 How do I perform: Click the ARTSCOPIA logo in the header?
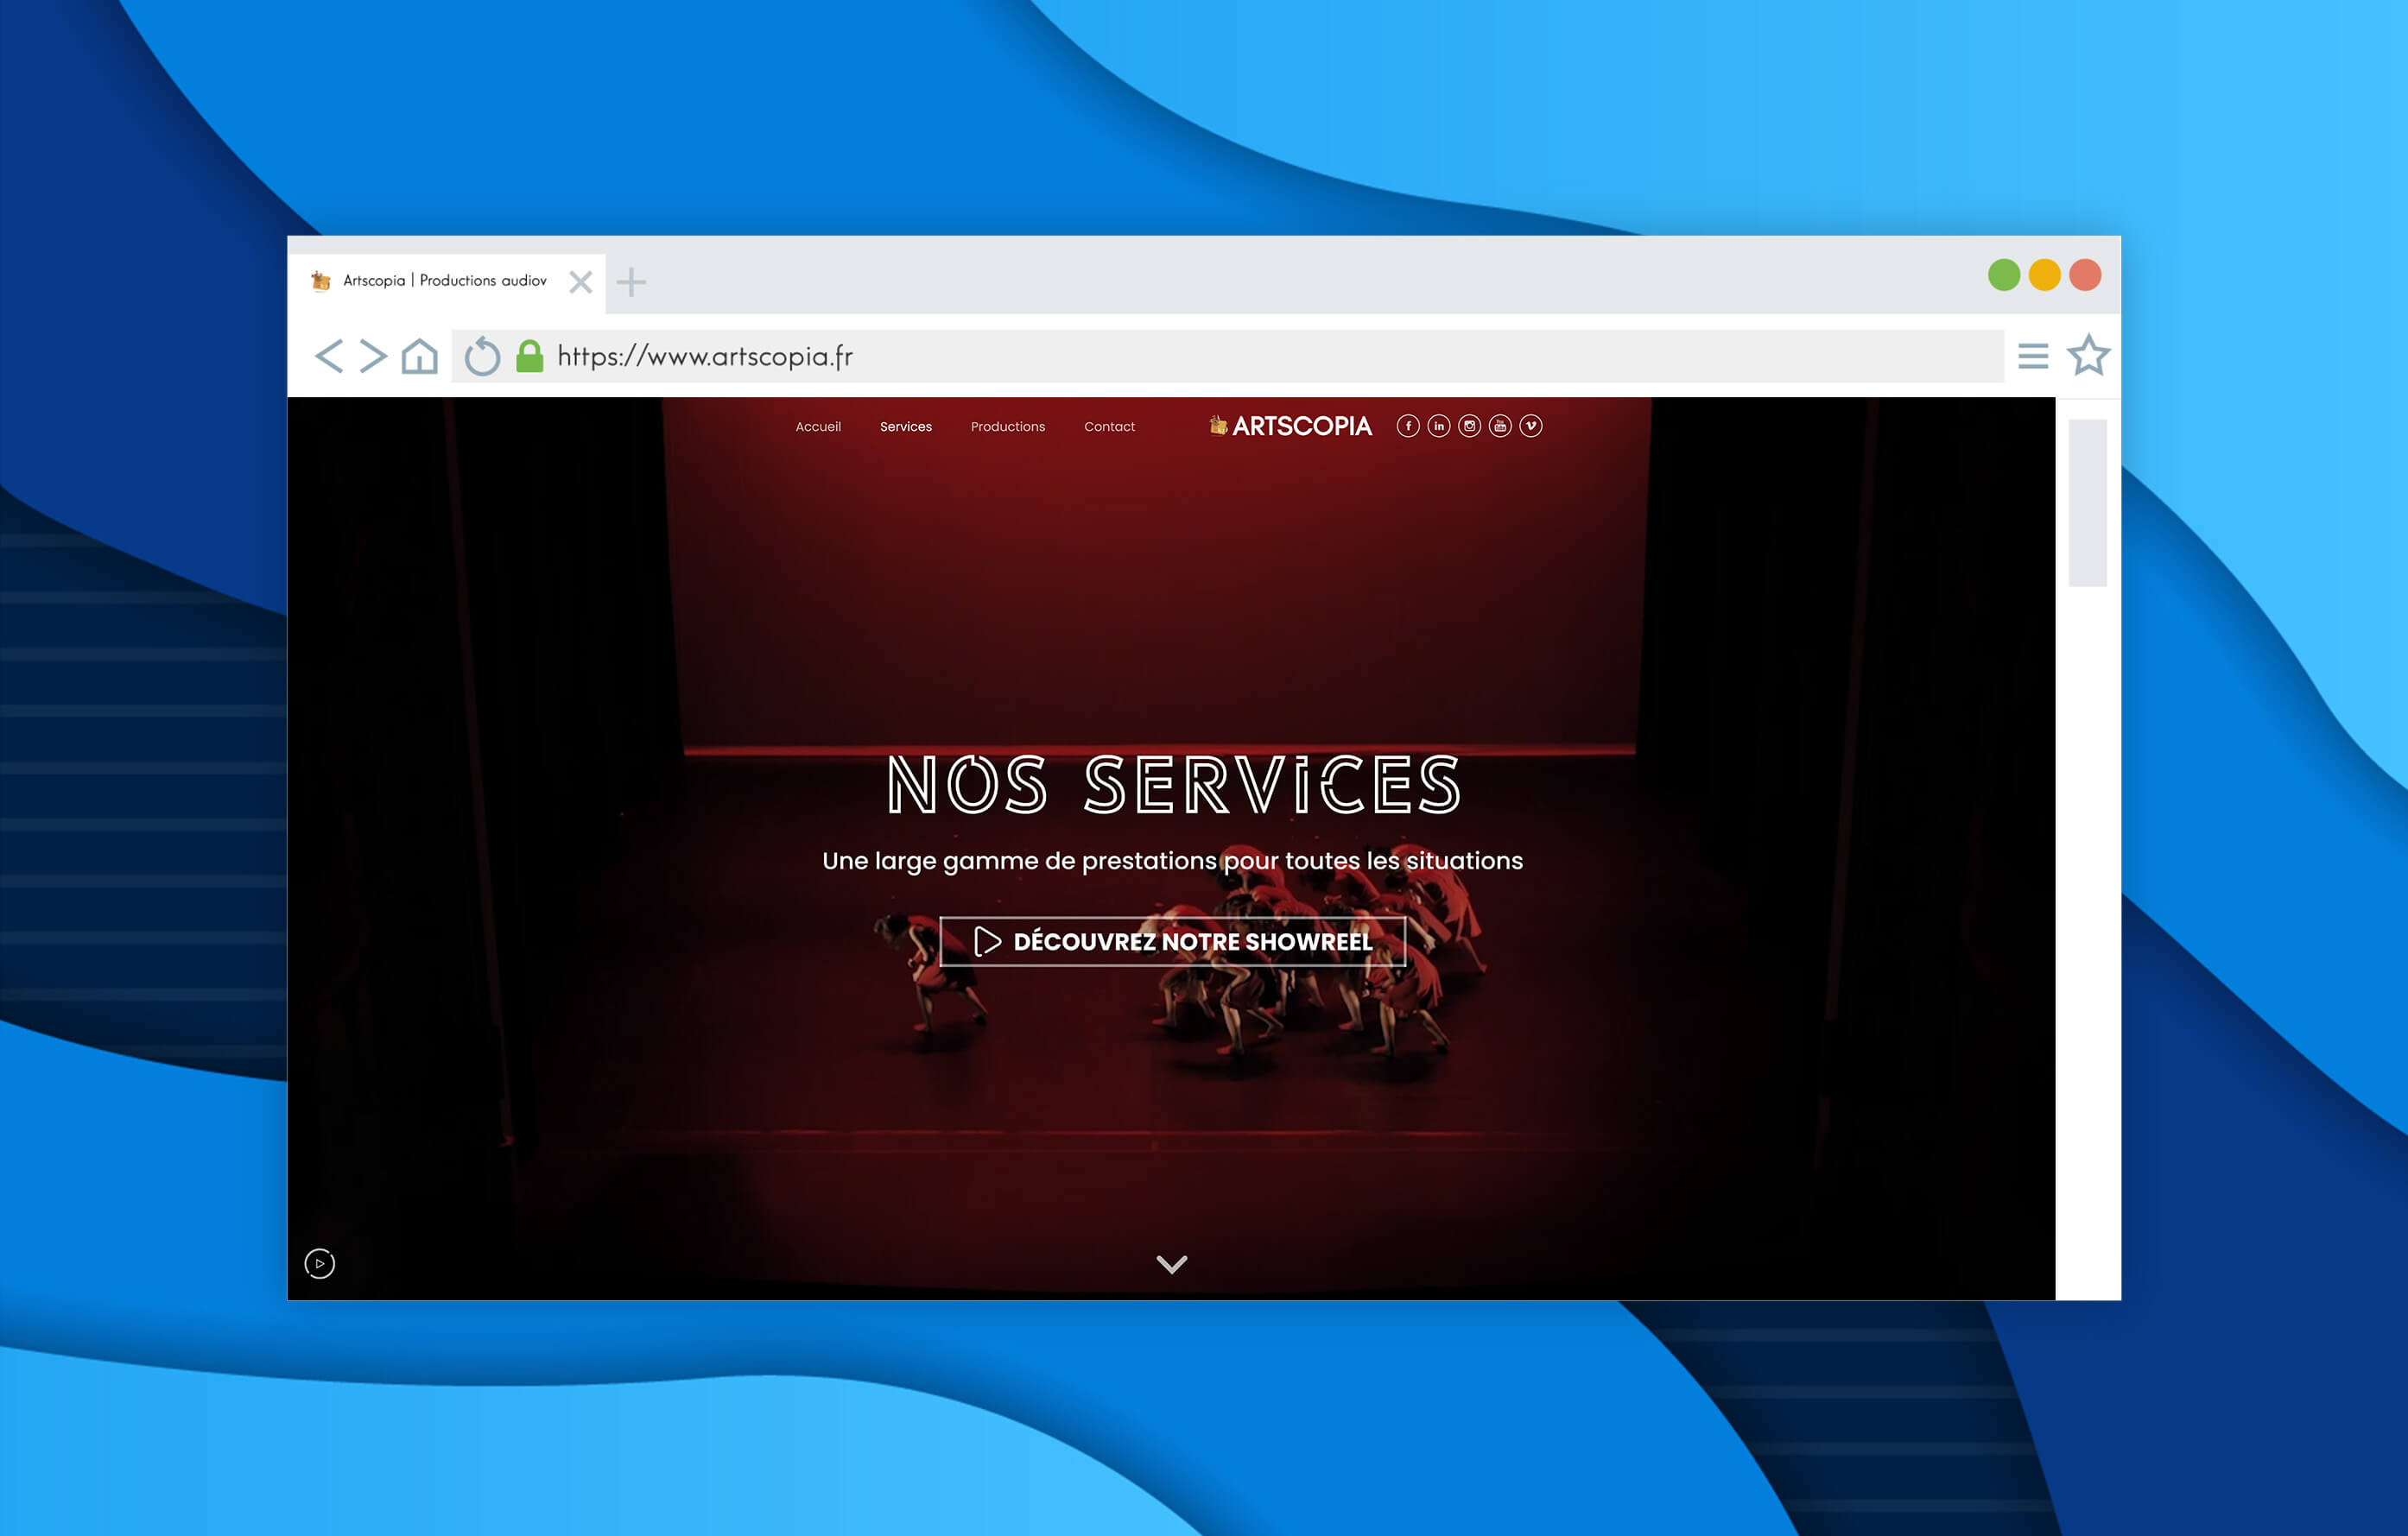tap(1290, 426)
